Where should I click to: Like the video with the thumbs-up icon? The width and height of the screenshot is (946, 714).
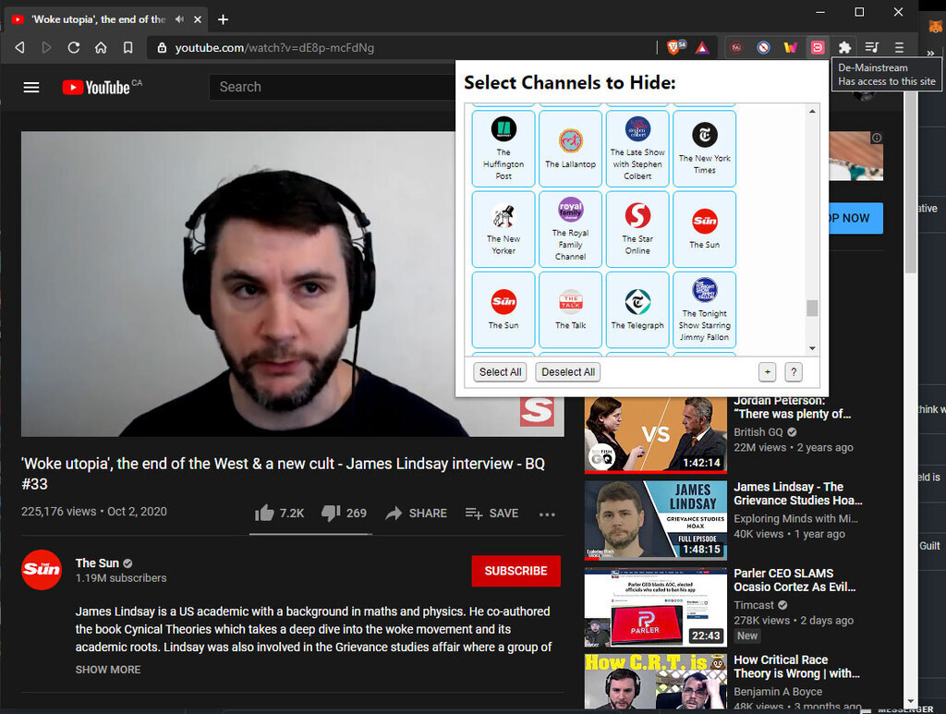click(265, 513)
